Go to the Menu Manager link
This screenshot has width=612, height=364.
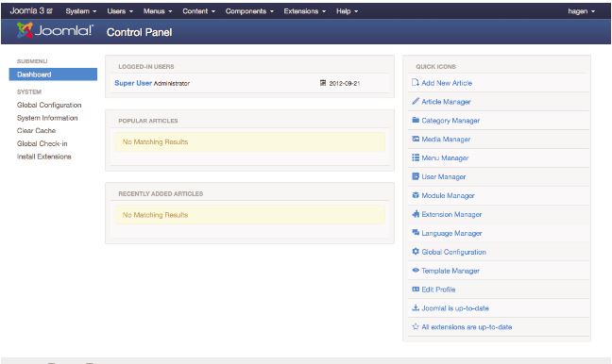coord(445,157)
